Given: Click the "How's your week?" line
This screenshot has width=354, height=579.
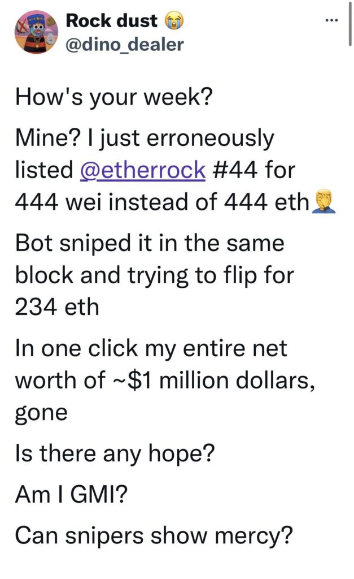Looking at the screenshot, I should click(x=114, y=97).
